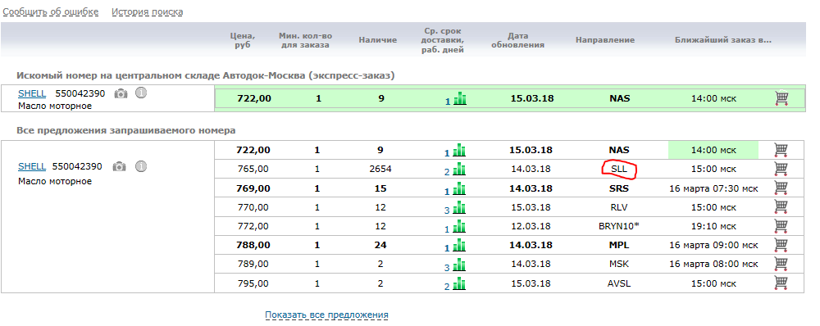Screen dimensions: 820x326
Task: Open delivery chart icon in AVSL row
Action: [460, 283]
